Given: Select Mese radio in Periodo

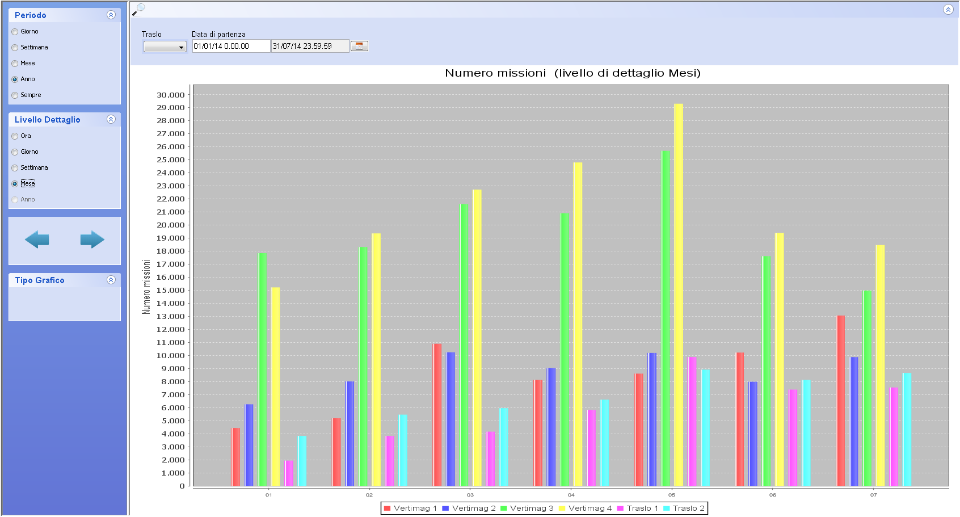Looking at the screenshot, I should coord(15,64).
